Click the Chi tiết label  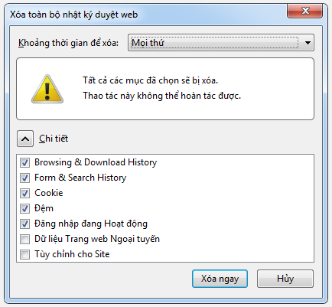[x=54, y=139]
